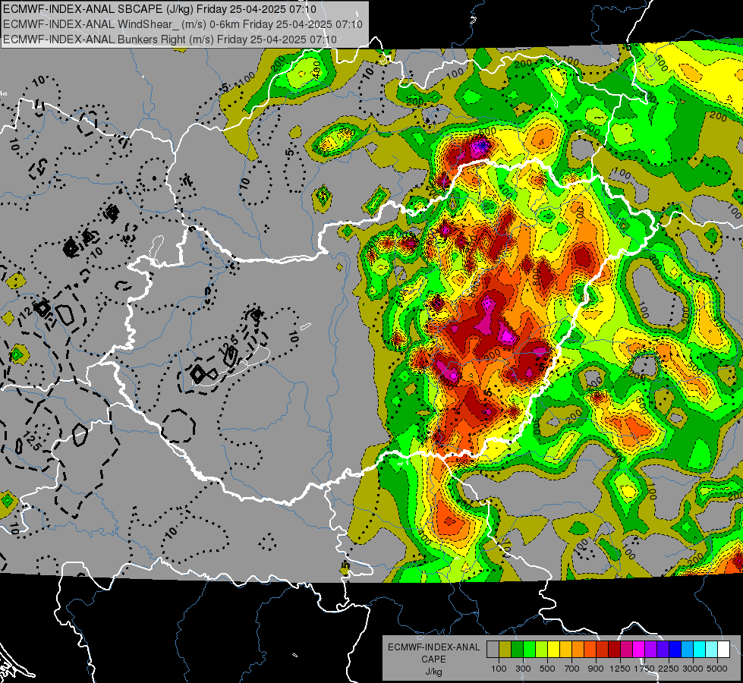This screenshot has width=743, height=683.
Task: Click the 900 colorbar tick label
Action: pyautogui.click(x=596, y=669)
